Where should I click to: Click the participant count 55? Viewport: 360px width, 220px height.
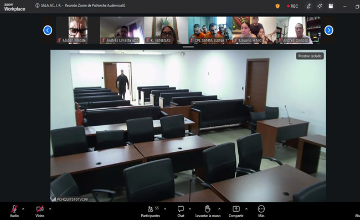(x=157, y=208)
